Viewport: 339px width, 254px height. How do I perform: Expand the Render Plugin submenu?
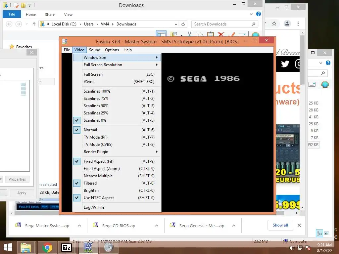(x=117, y=152)
